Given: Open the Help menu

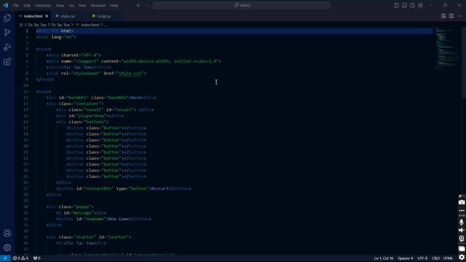Looking at the screenshot, I should (x=114, y=5).
